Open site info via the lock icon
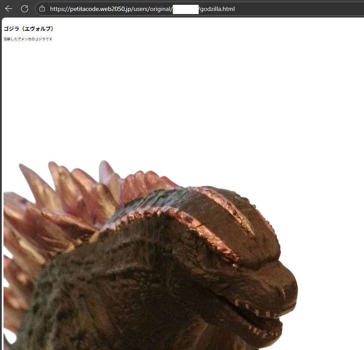The image size is (364, 350). [x=42, y=9]
